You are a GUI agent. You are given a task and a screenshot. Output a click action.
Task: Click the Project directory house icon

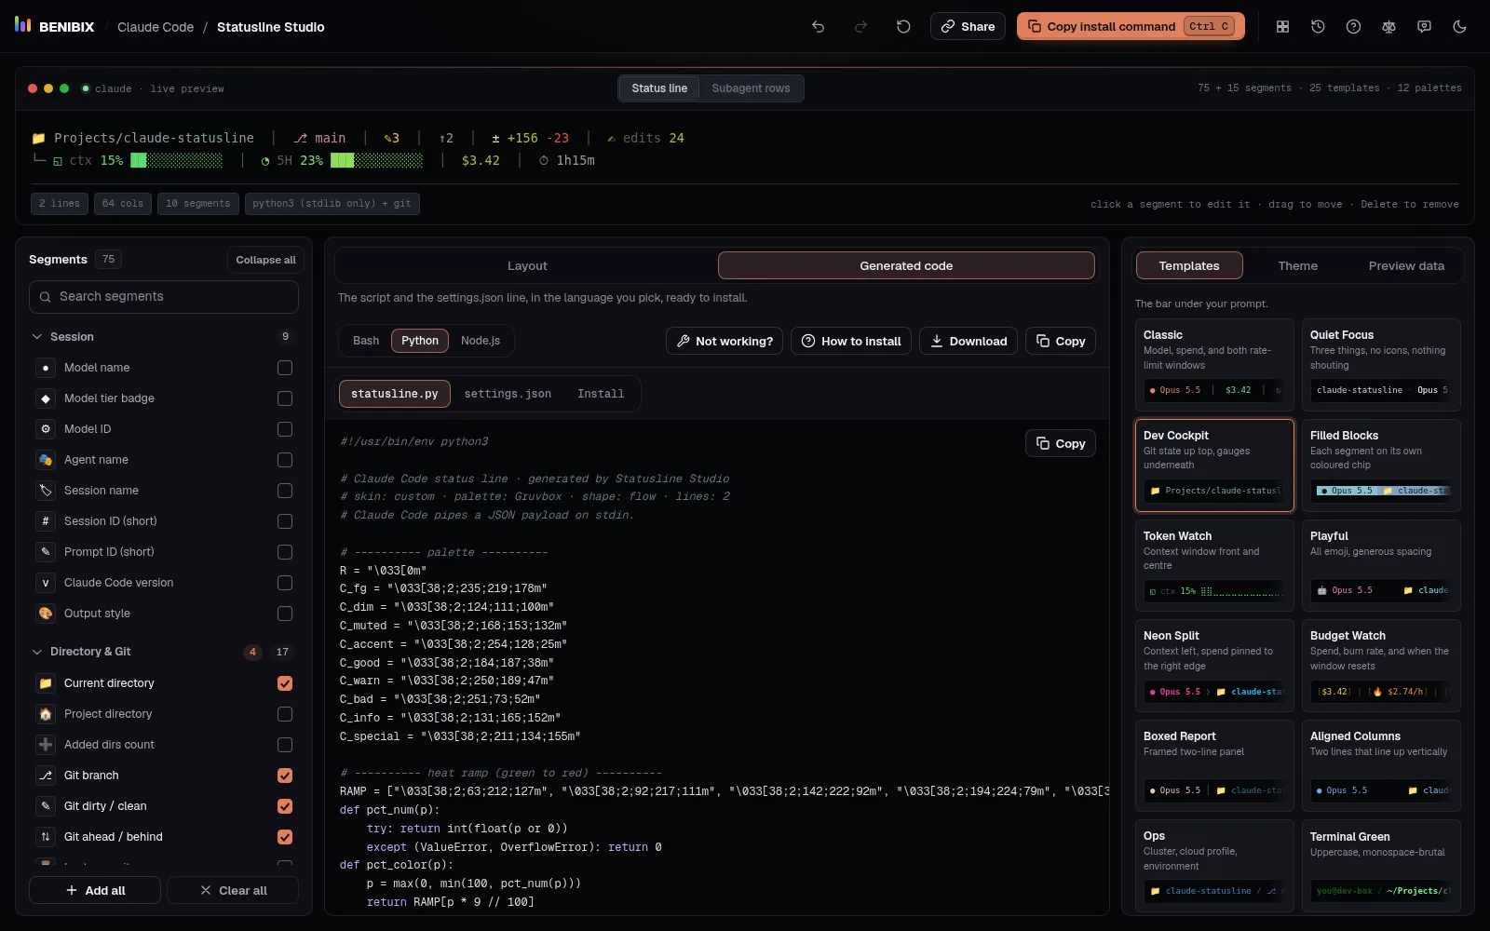pos(46,714)
